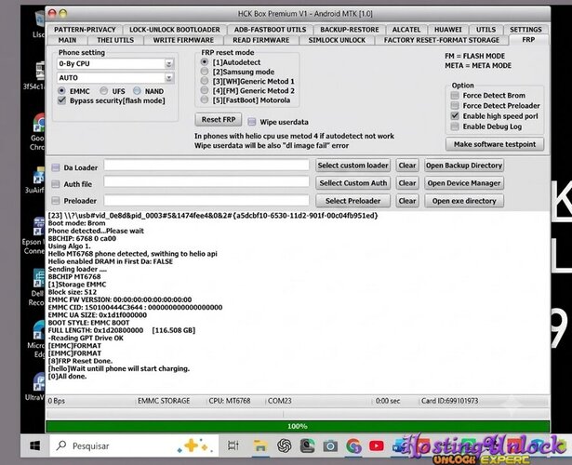Viewport: 572px width, 465px height.
Task: Open FACTORY RESET-FORMAT STORAGE tab
Action: pyautogui.click(x=442, y=40)
